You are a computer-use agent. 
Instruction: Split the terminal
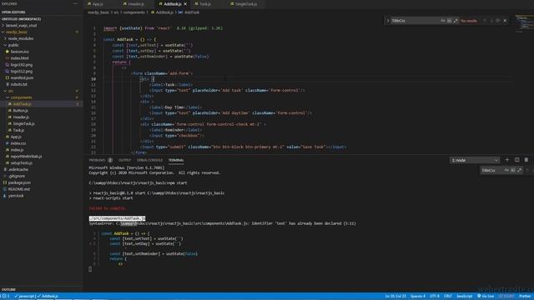tap(517, 160)
